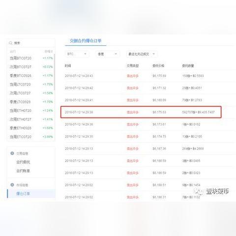The width and height of the screenshot is (236, 236).
Task: Select contract 季度ETH0928
Action: click(x=21, y=128)
